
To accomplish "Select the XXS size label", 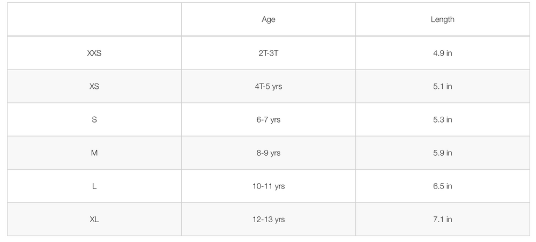I will pyautogui.click(x=94, y=53).
